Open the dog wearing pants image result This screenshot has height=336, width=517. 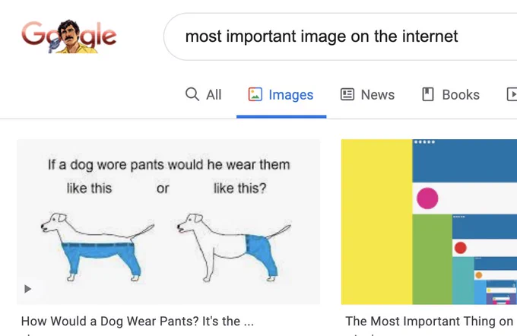(168, 221)
